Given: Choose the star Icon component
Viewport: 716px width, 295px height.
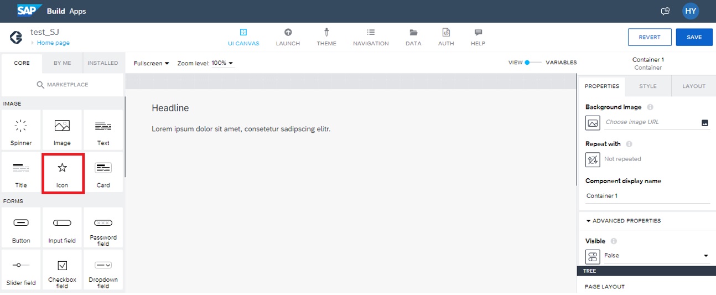Looking at the screenshot, I should click(x=62, y=168).
